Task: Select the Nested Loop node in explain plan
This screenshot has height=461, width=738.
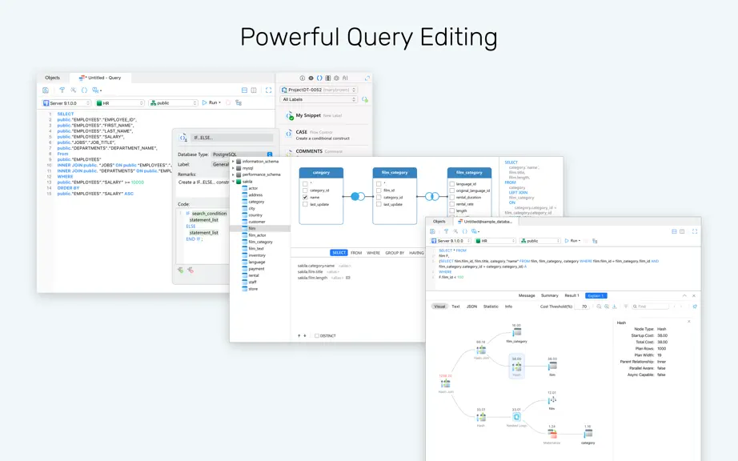Action: point(516,417)
